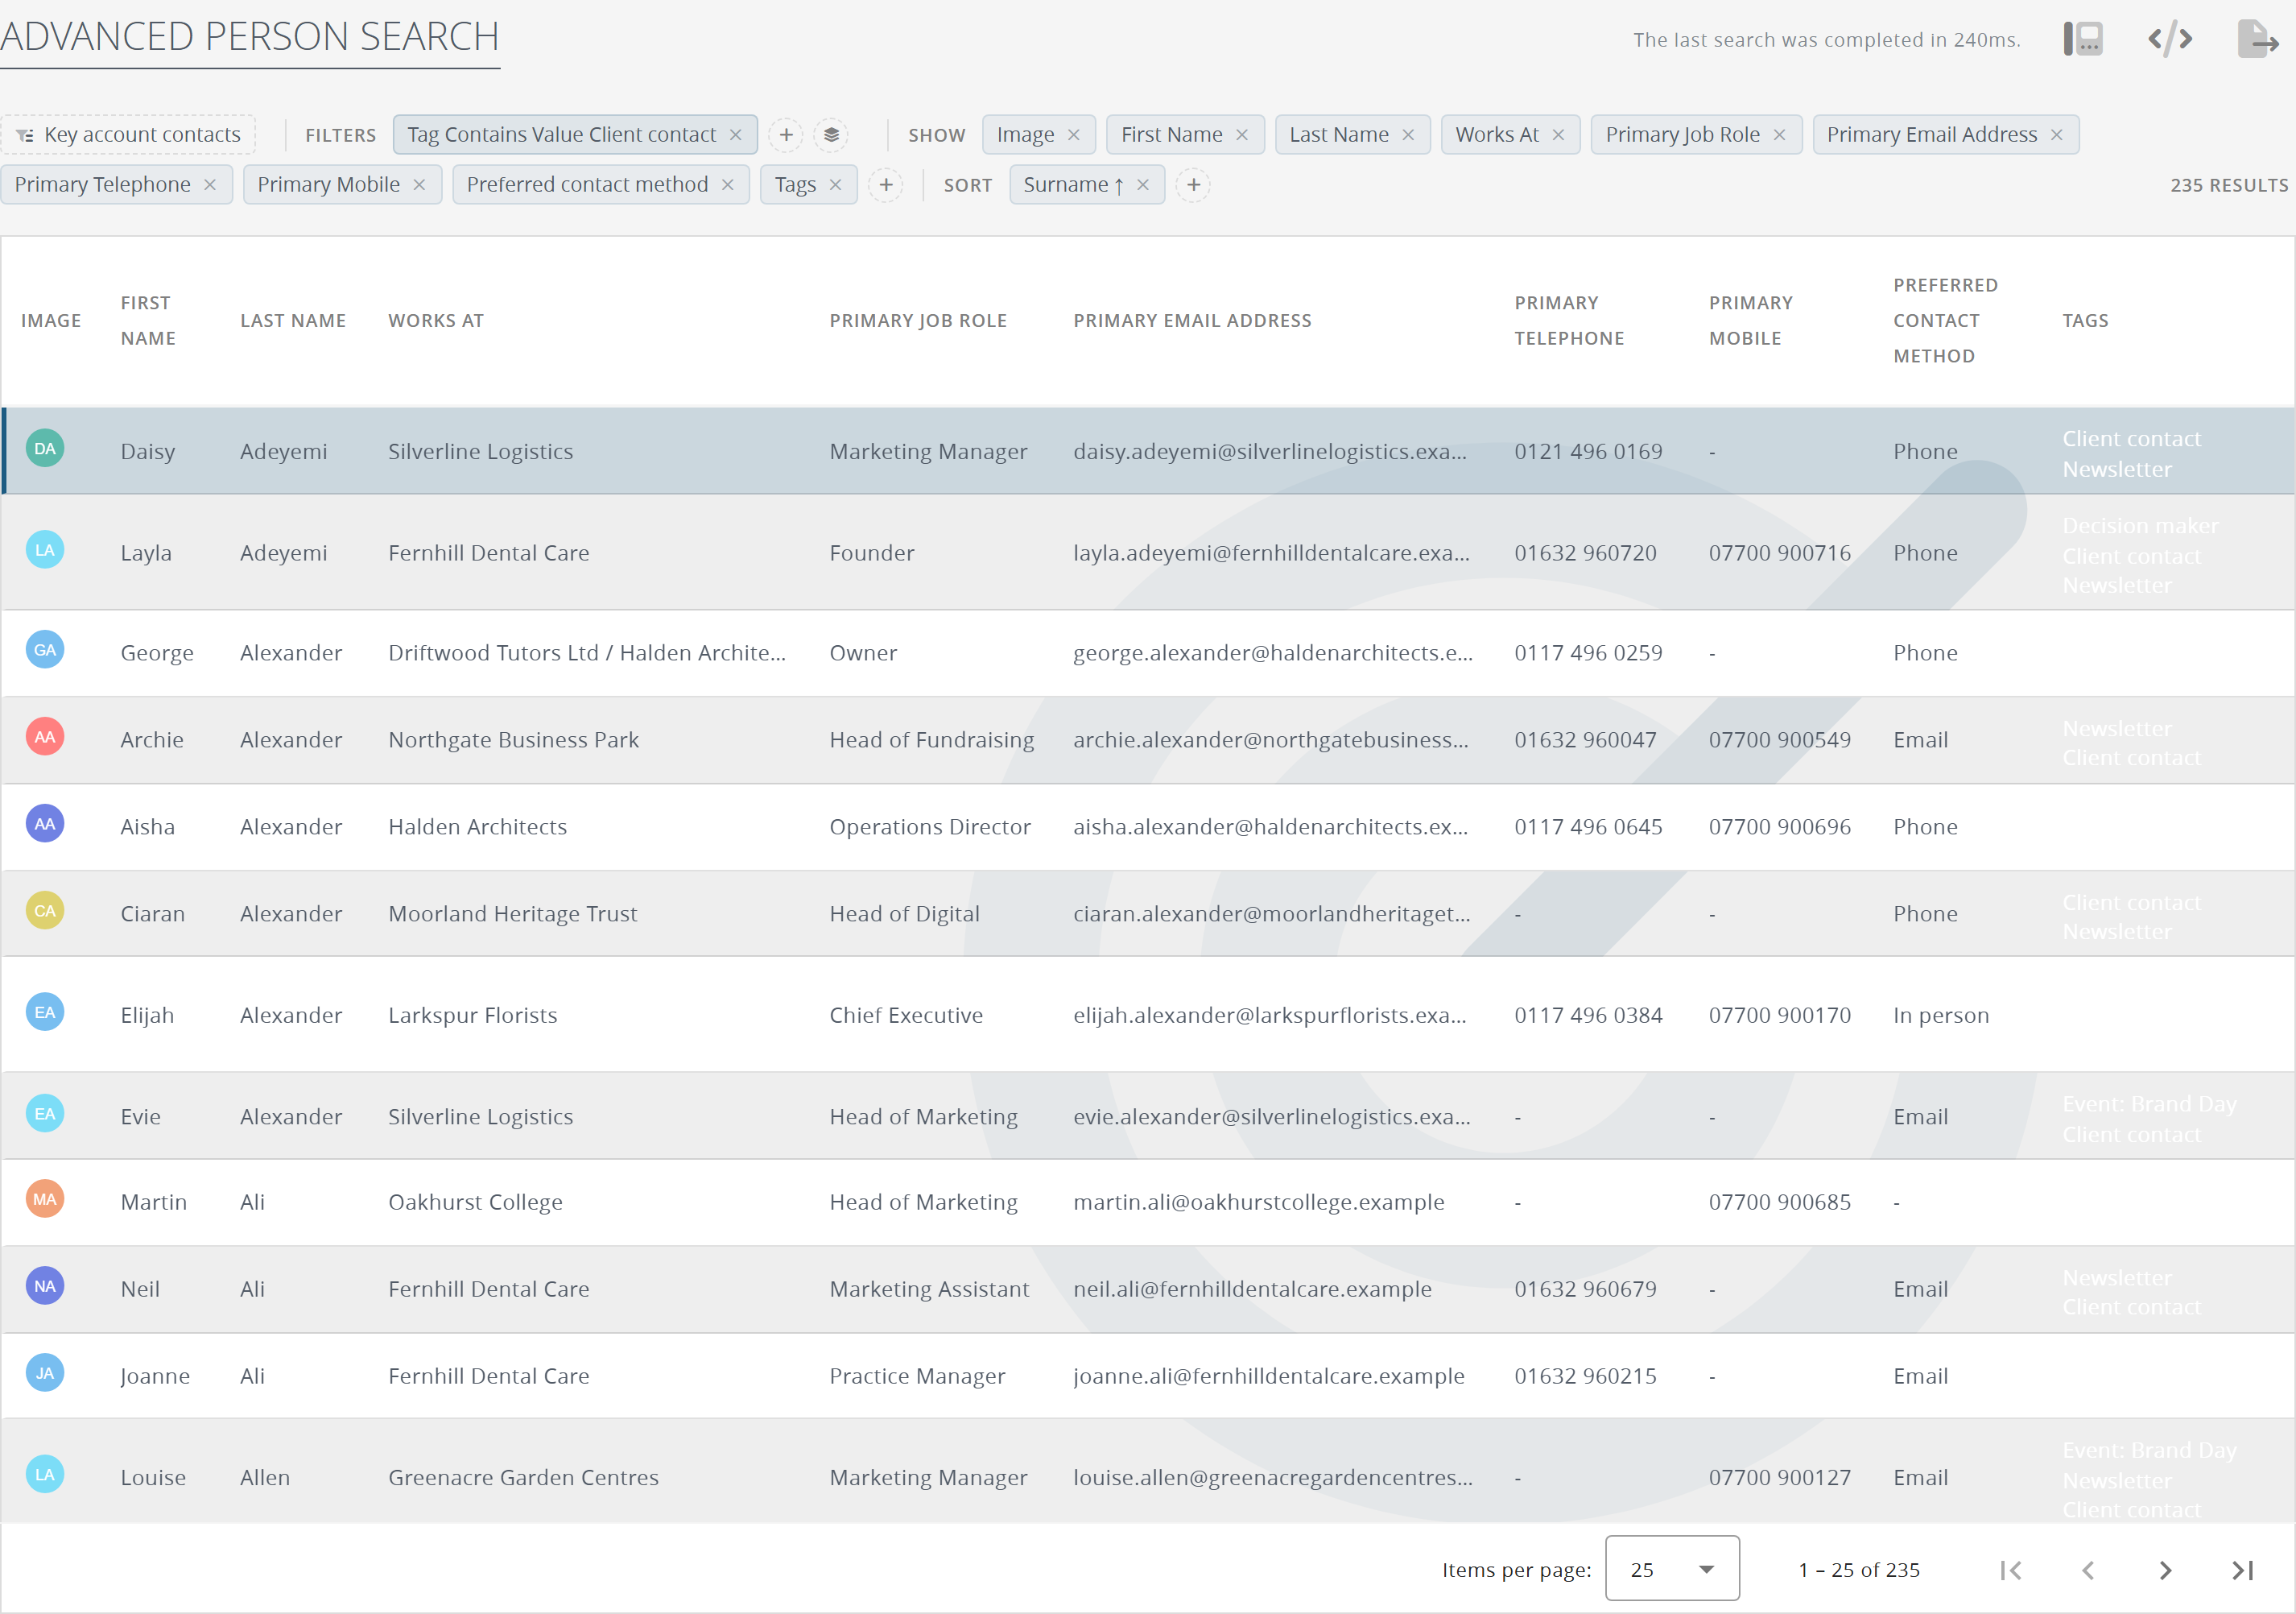This screenshot has width=2296, height=1614.
Task: Select phone number 0117 496 0384
Action: tap(1588, 1014)
